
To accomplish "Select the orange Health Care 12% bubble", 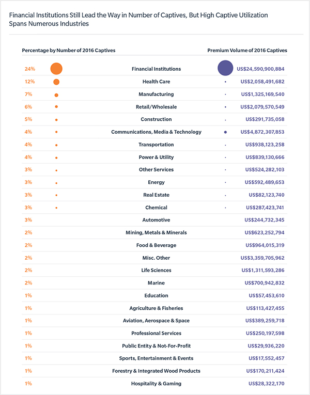I will [x=56, y=82].
